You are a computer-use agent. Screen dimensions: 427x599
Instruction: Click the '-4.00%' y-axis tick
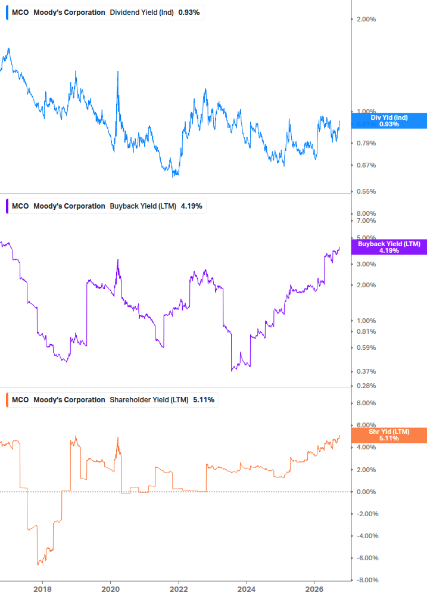(367, 536)
